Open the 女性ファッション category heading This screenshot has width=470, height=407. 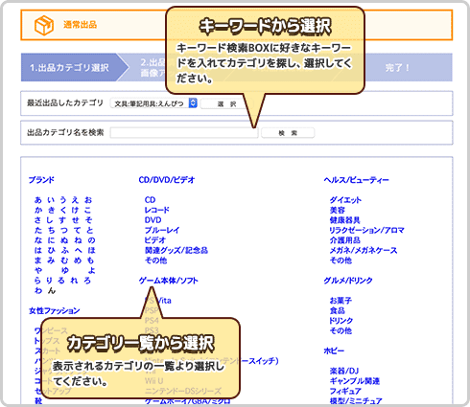(x=55, y=310)
